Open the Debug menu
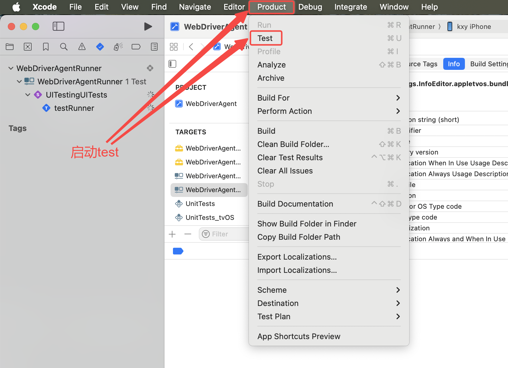 (310, 7)
